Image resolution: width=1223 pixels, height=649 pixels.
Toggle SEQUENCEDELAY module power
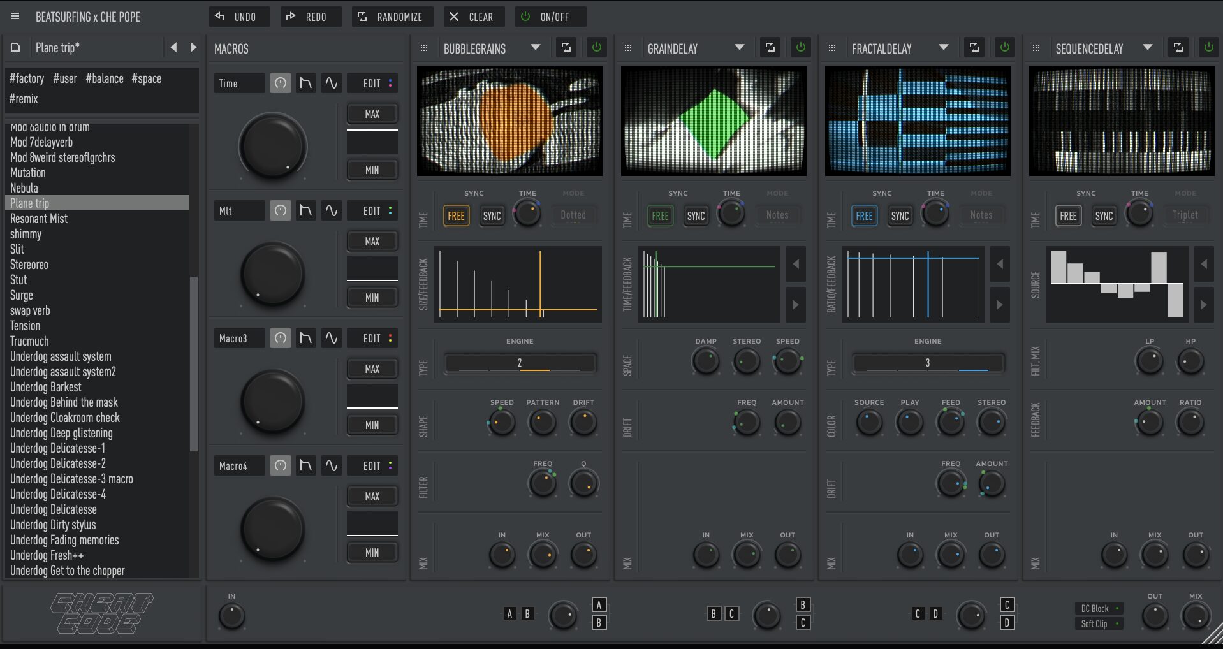(1209, 47)
